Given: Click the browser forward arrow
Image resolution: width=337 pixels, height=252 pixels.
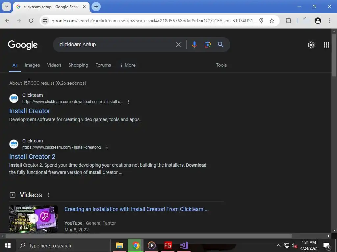Looking at the screenshot, I should pos(19,21).
